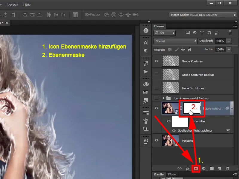Show the Grobe Konturen Backup layer
The width and height of the screenshot is (239, 179).
(x=157, y=74)
